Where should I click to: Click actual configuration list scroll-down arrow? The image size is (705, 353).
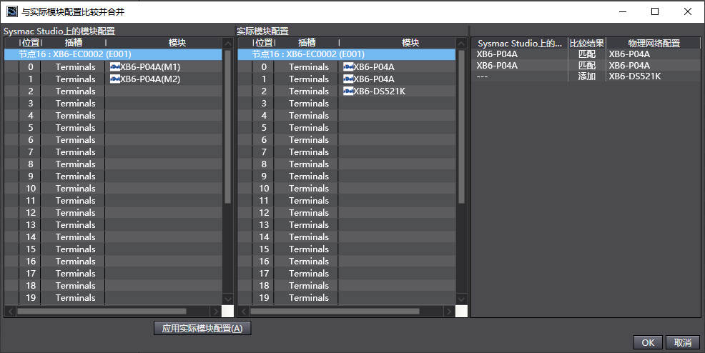[461, 299]
